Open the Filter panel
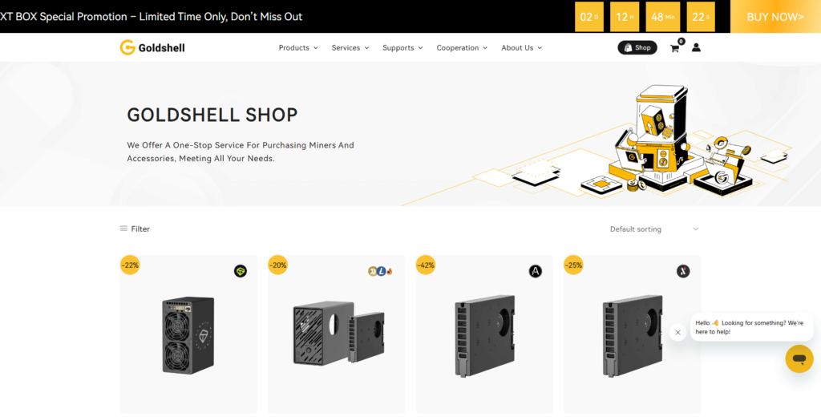The width and height of the screenshot is (821, 417). tap(135, 229)
